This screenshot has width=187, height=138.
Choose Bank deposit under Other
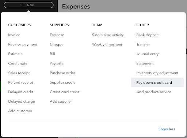(x=148, y=35)
